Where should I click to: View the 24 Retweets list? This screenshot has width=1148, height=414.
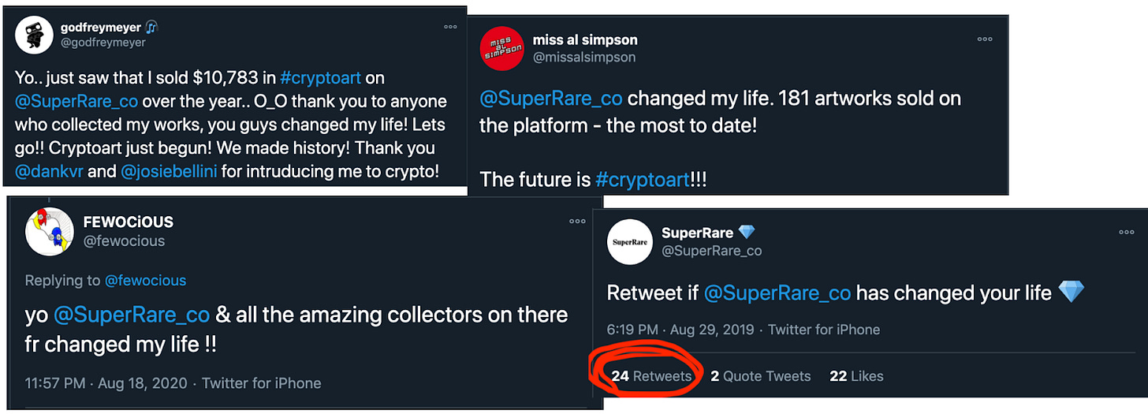point(651,376)
